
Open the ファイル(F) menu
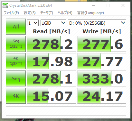tap(11, 13)
